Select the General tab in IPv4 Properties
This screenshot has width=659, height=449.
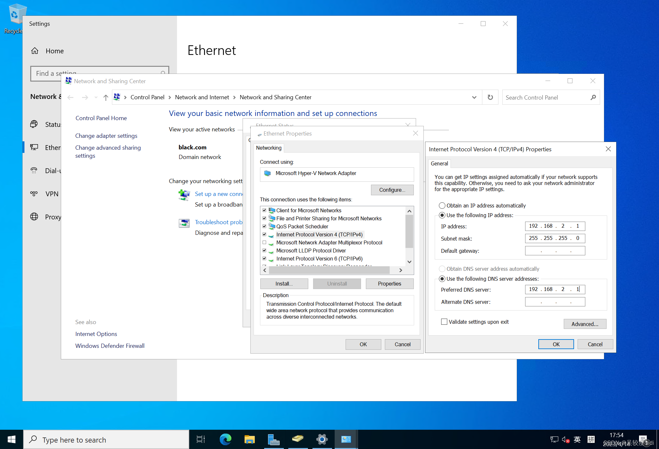439,163
